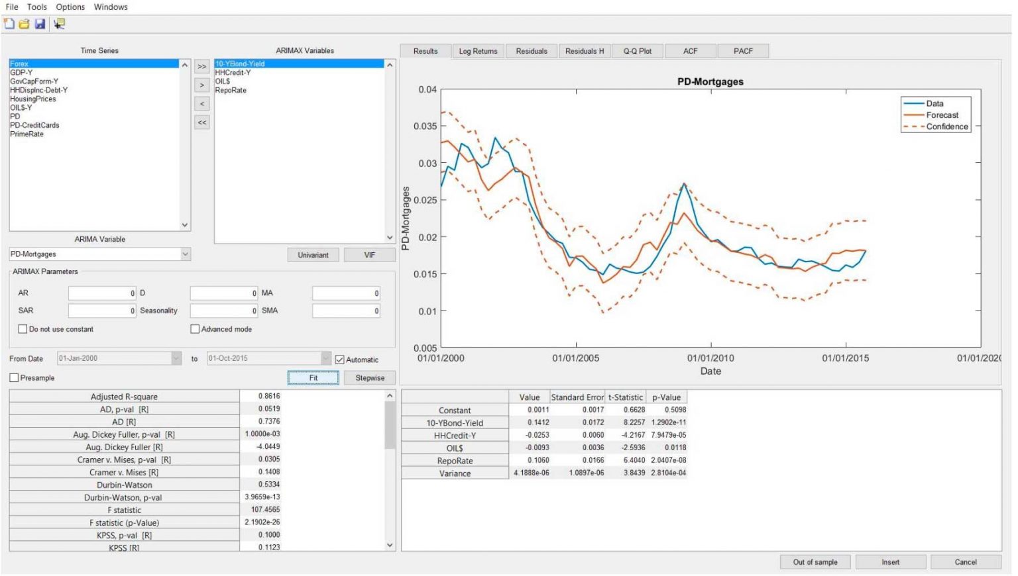
Task: Open the Tools menu
Action: pyautogui.click(x=36, y=7)
